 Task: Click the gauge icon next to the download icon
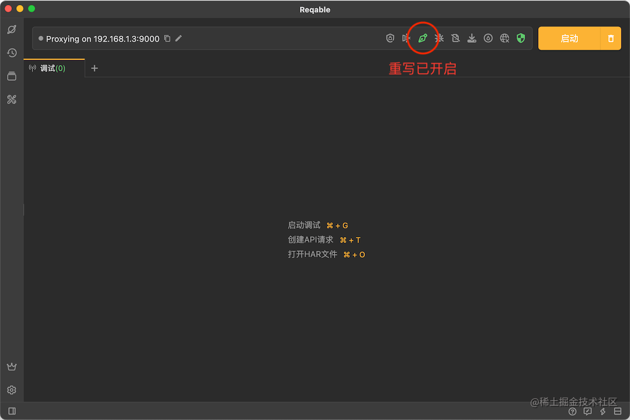pyautogui.click(x=488, y=38)
